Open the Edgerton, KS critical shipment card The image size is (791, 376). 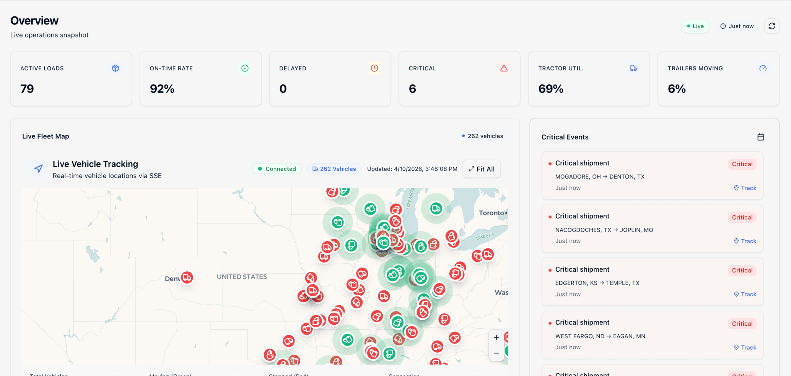(653, 282)
